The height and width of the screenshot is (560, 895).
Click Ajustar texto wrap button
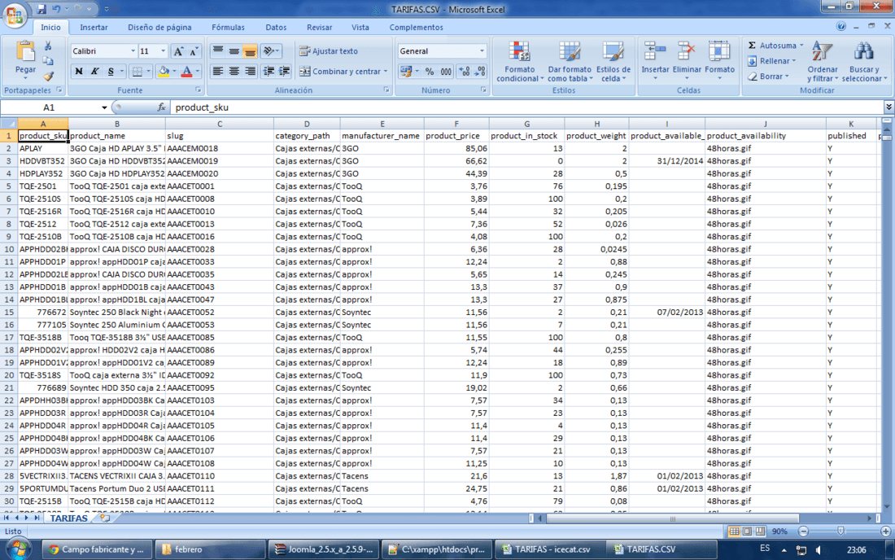click(329, 51)
